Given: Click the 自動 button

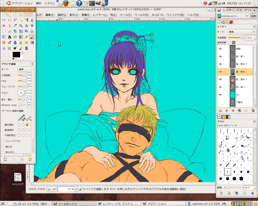Looking at the screenshot, I should pos(254,16).
